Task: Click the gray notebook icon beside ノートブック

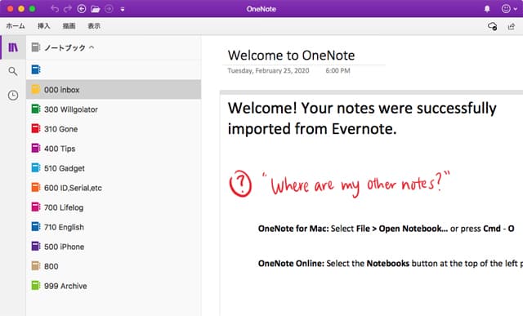Action: (x=36, y=47)
